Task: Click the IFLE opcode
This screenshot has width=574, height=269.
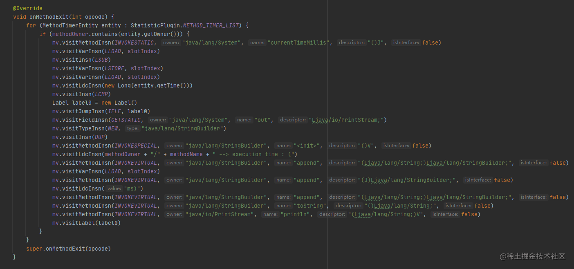Action: [114, 111]
